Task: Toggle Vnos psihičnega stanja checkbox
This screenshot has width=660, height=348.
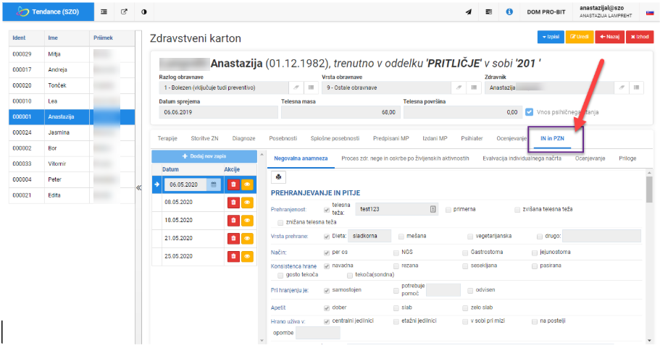Action: (x=529, y=112)
